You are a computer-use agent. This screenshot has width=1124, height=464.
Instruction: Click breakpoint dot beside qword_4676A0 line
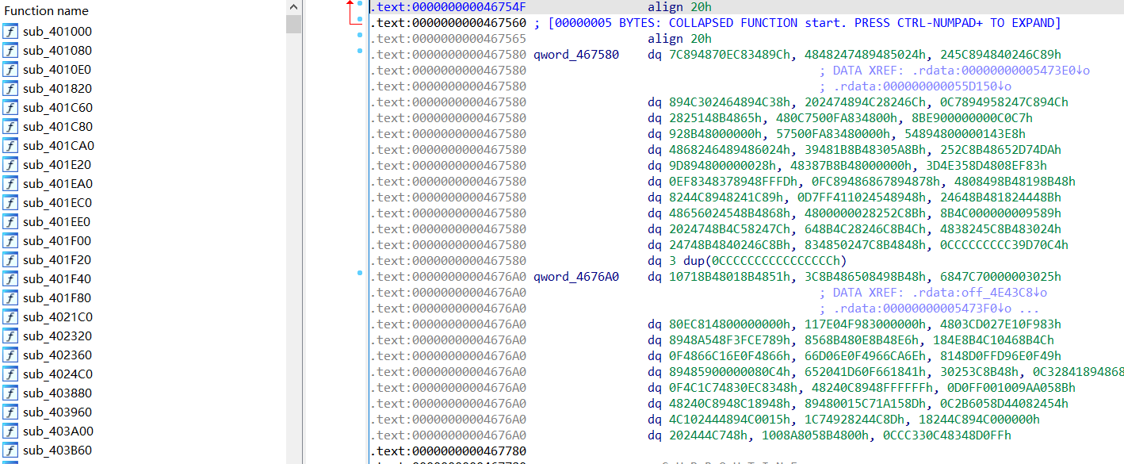point(360,274)
